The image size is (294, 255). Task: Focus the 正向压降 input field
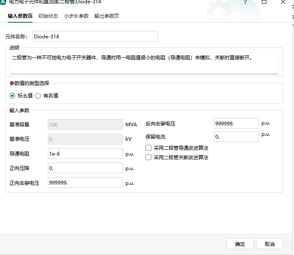[85, 168]
